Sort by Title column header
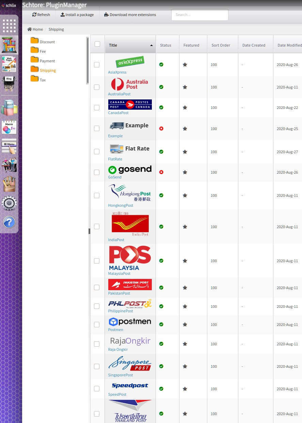This screenshot has width=302, height=423. click(x=130, y=44)
